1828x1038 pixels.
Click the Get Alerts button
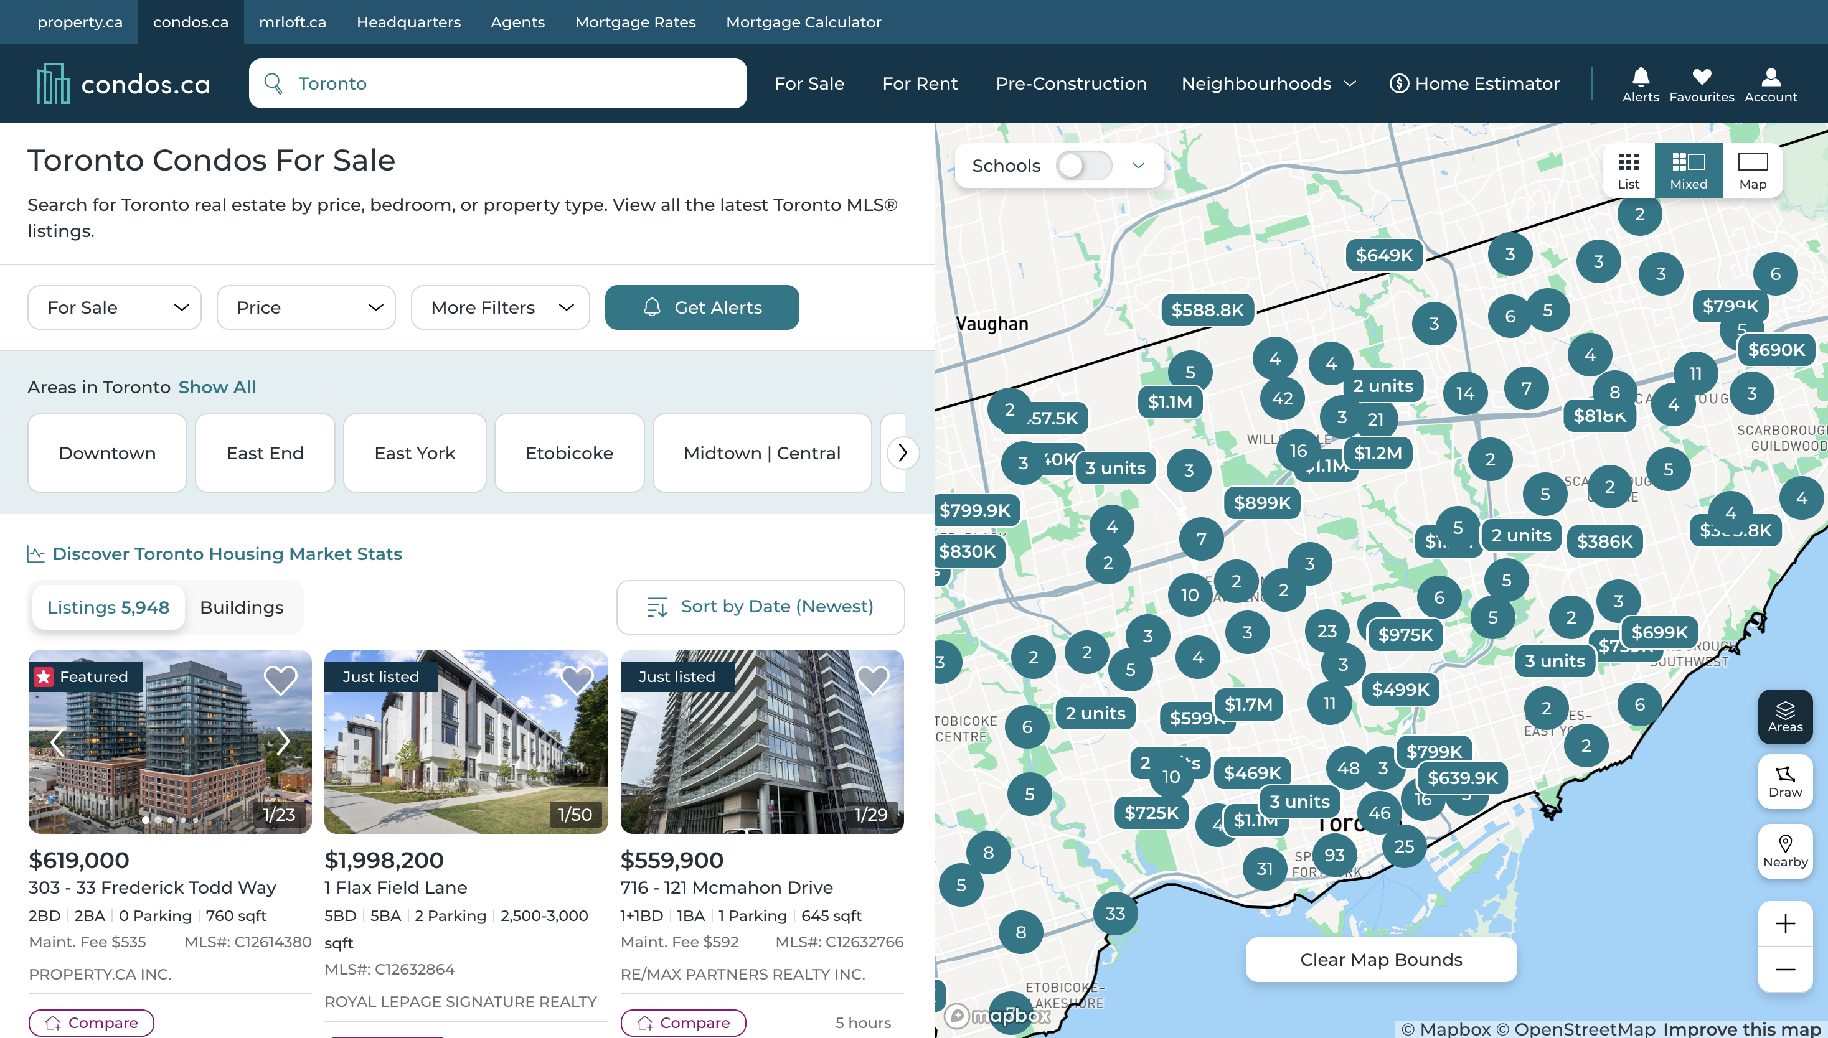(702, 307)
